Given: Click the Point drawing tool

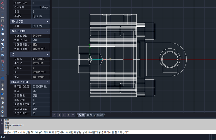Looking at the screenshot, I should tap(3, 14).
